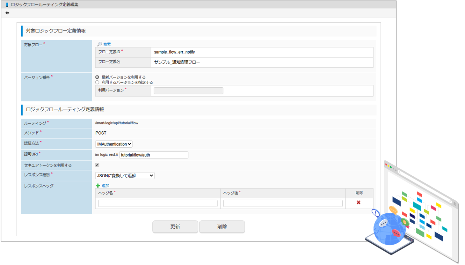Click the header value input field

pyautogui.click(x=283, y=203)
